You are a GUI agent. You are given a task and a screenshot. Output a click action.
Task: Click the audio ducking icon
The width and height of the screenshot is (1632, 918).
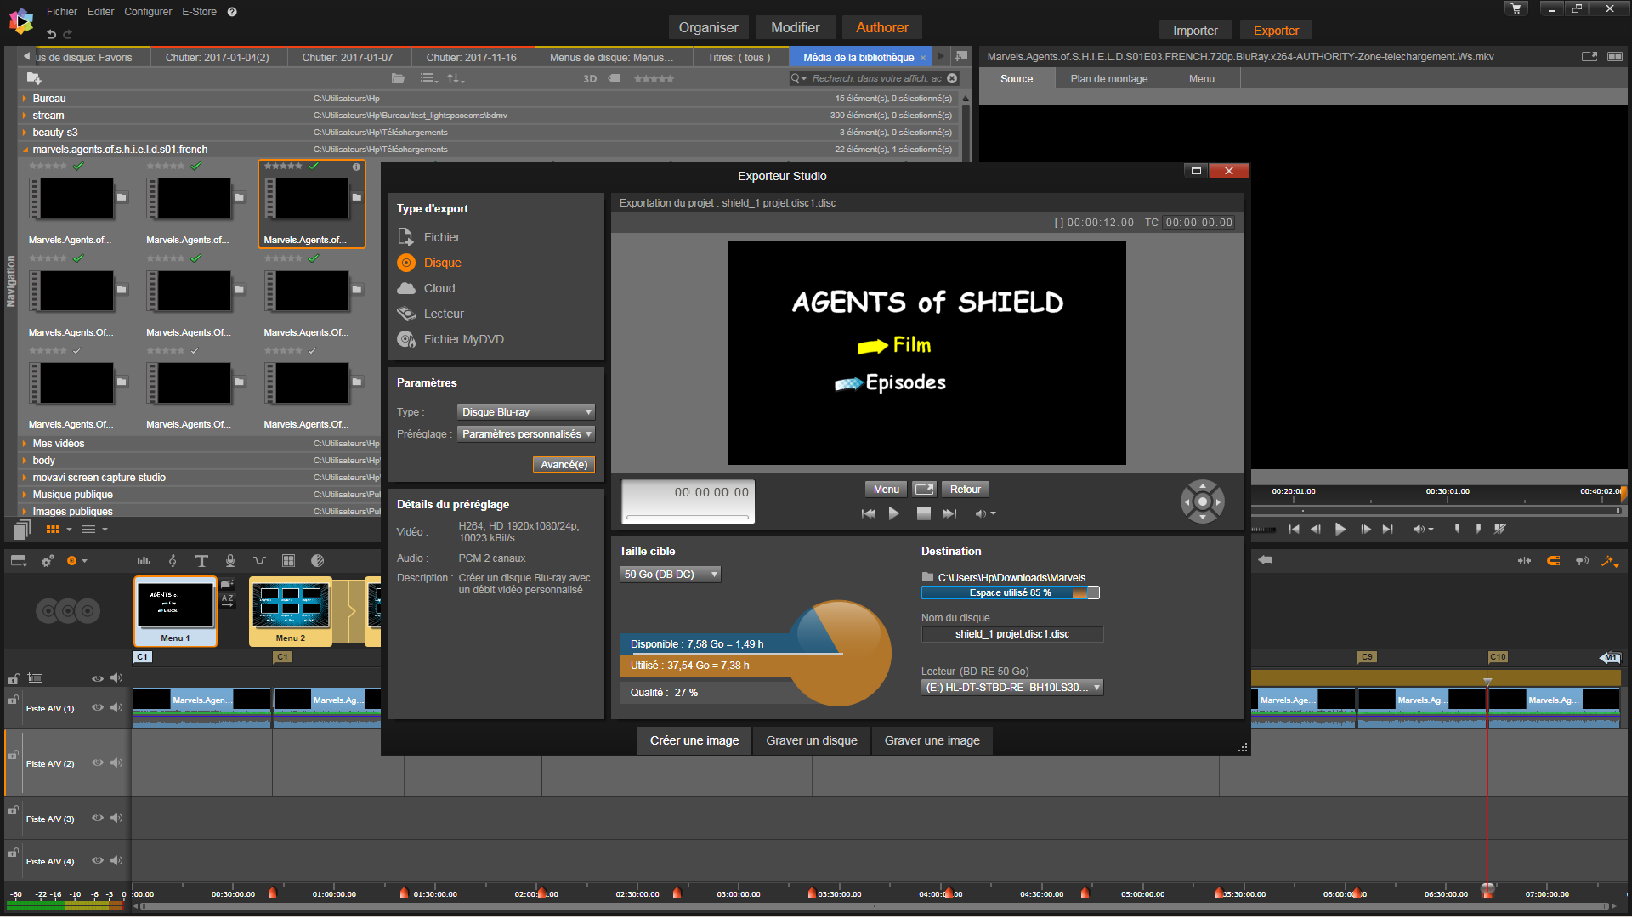pyautogui.click(x=259, y=561)
